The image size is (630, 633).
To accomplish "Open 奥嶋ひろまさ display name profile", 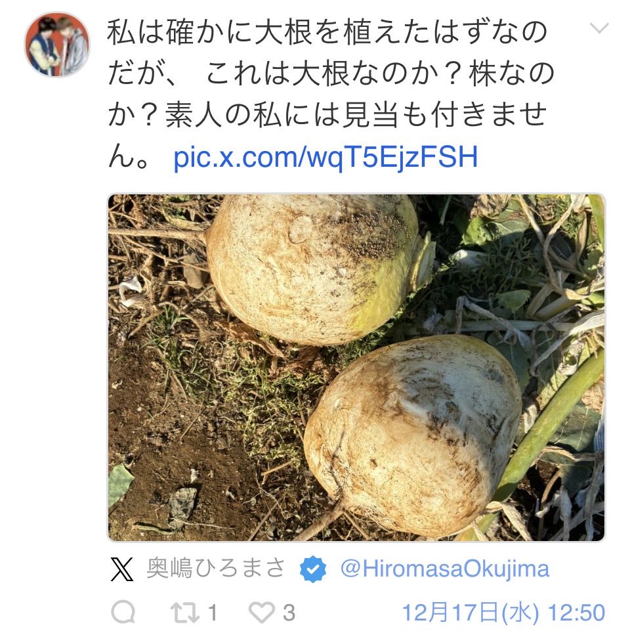I will click(216, 569).
